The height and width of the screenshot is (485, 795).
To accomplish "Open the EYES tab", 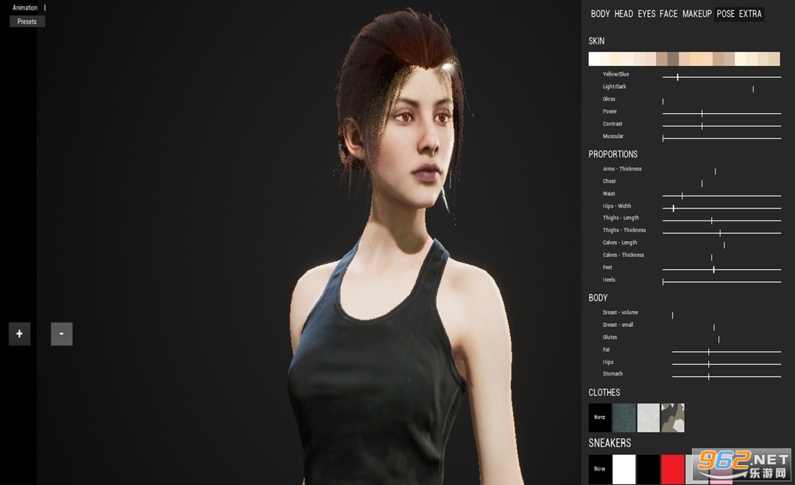I will tap(646, 14).
